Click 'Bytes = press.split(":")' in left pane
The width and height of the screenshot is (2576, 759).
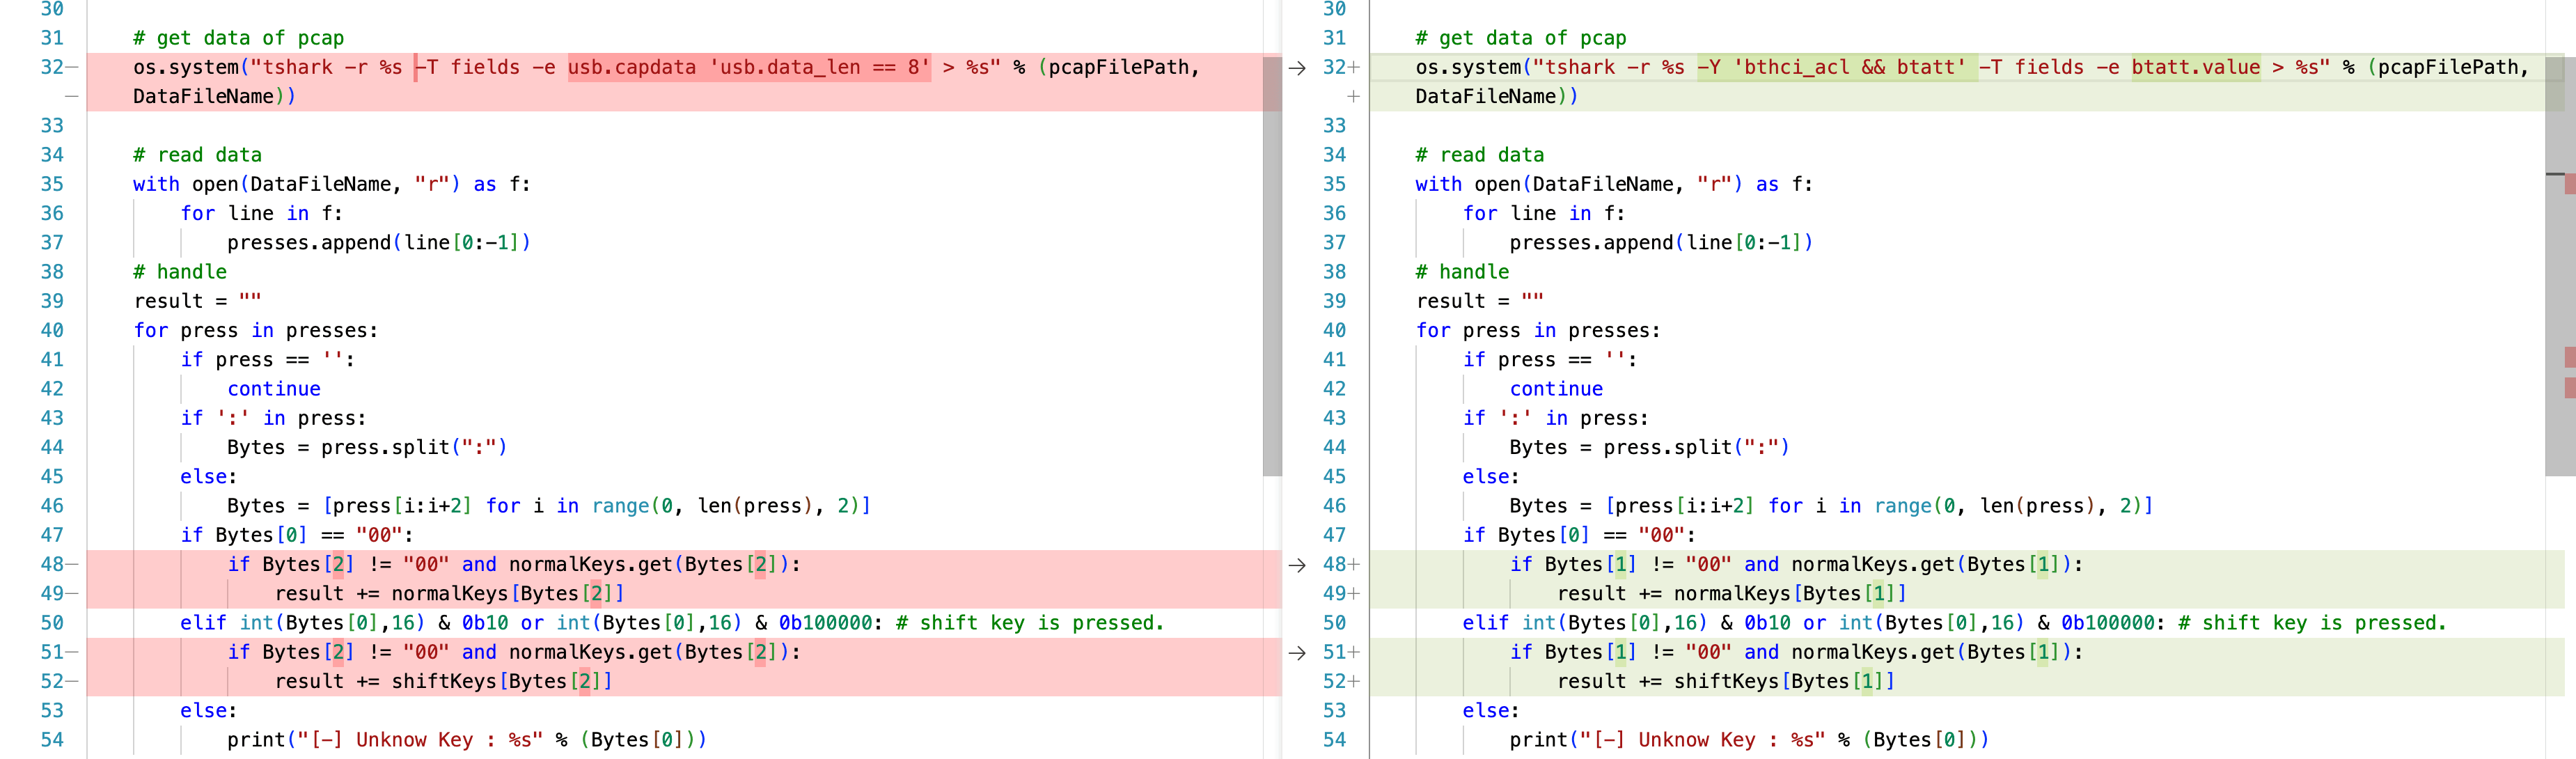coord(367,447)
